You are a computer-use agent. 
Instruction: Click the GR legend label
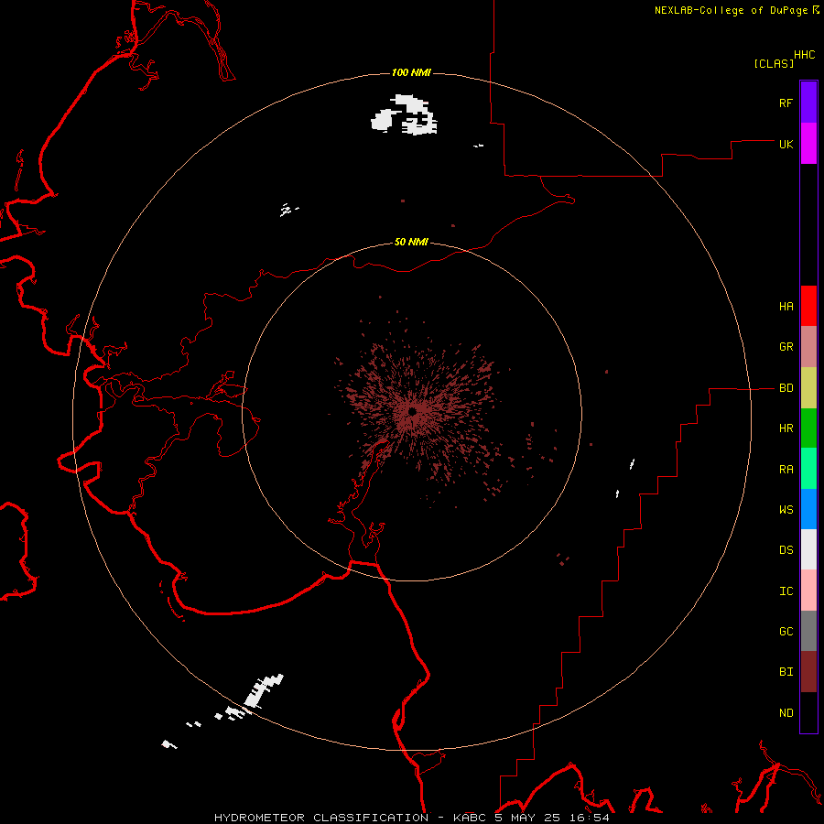click(x=786, y=347)
